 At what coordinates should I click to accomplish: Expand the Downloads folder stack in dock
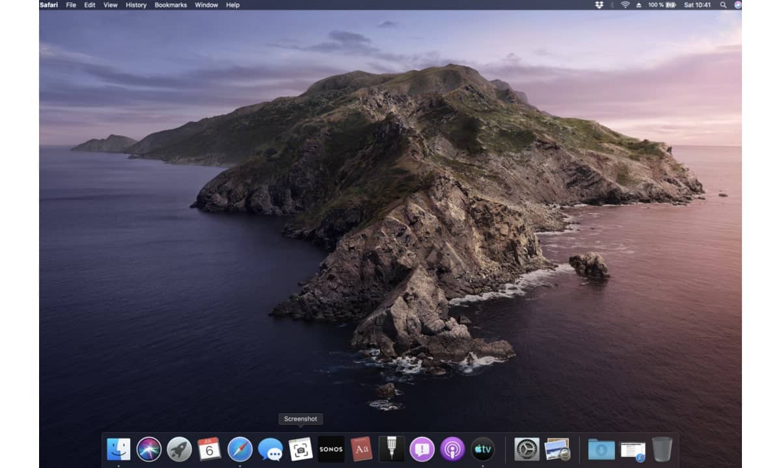601,449
